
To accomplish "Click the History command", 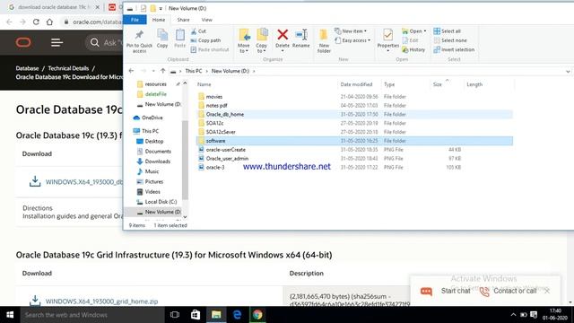I will 413,49.
